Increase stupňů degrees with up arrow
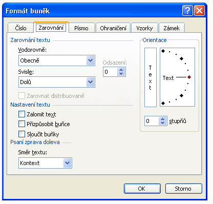Screen dimensions: 213x204 click(x=163, y=119)
